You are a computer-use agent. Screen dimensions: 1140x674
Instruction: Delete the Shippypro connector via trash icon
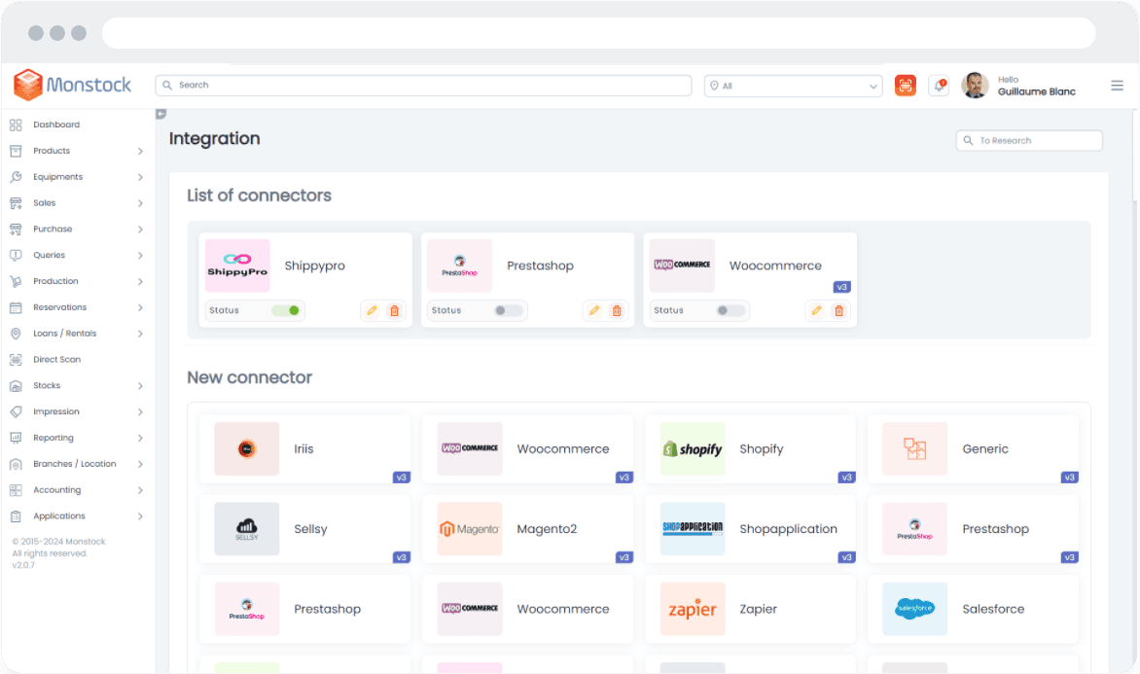[x=395, y=310]
